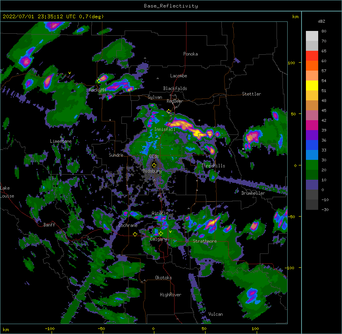
Task: Select the orange legend band between 57 and 60
Action: click(x=312, y=66)
